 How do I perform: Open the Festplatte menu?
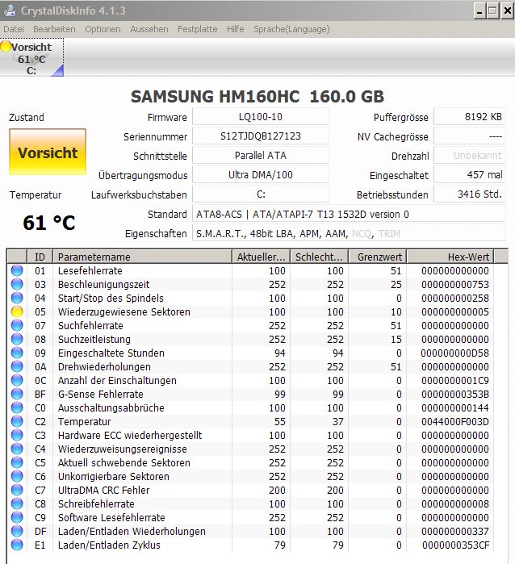click(x=198, y=29)
